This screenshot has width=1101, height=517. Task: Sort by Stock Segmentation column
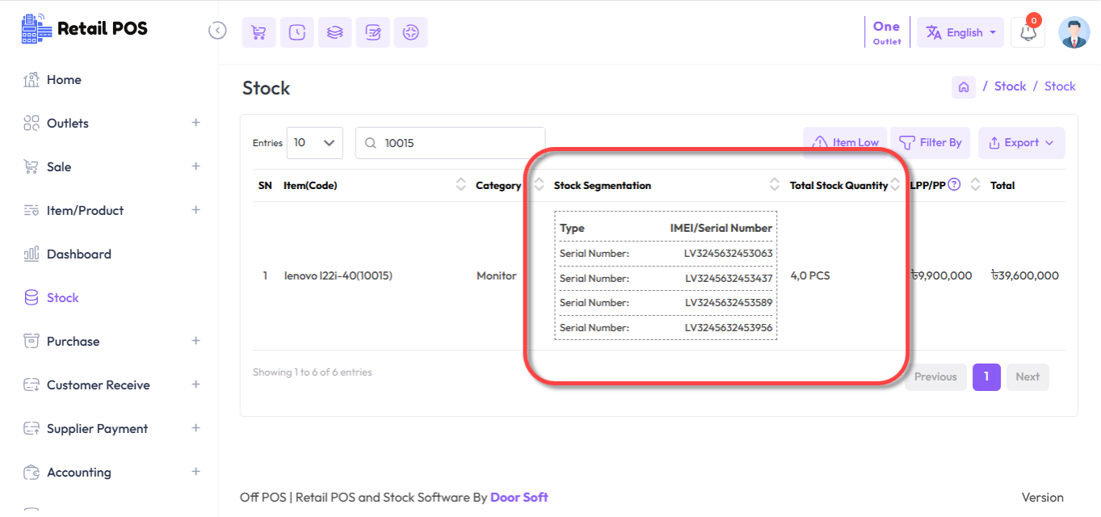tap(774, 185)
